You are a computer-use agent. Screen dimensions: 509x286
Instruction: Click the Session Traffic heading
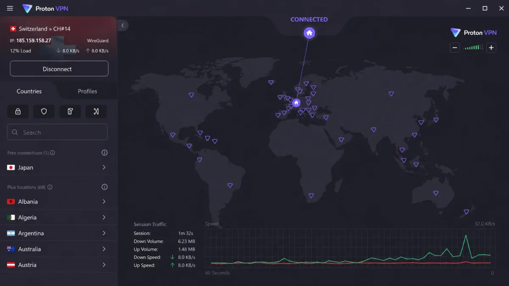click(150, 224)
